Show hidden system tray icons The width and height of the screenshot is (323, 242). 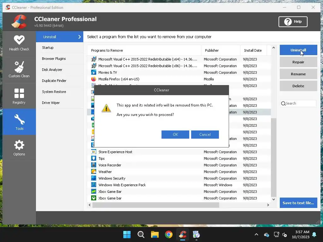click(x=256, y=234)
